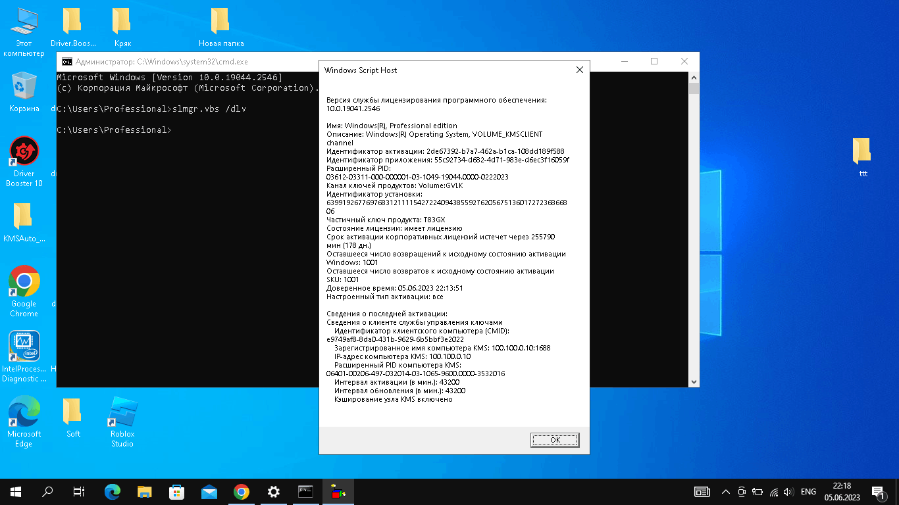Click the KMS IP address 100.100.0.10 line
The height and width of the screenshot is (505, 899).
[x=403, y=356]
